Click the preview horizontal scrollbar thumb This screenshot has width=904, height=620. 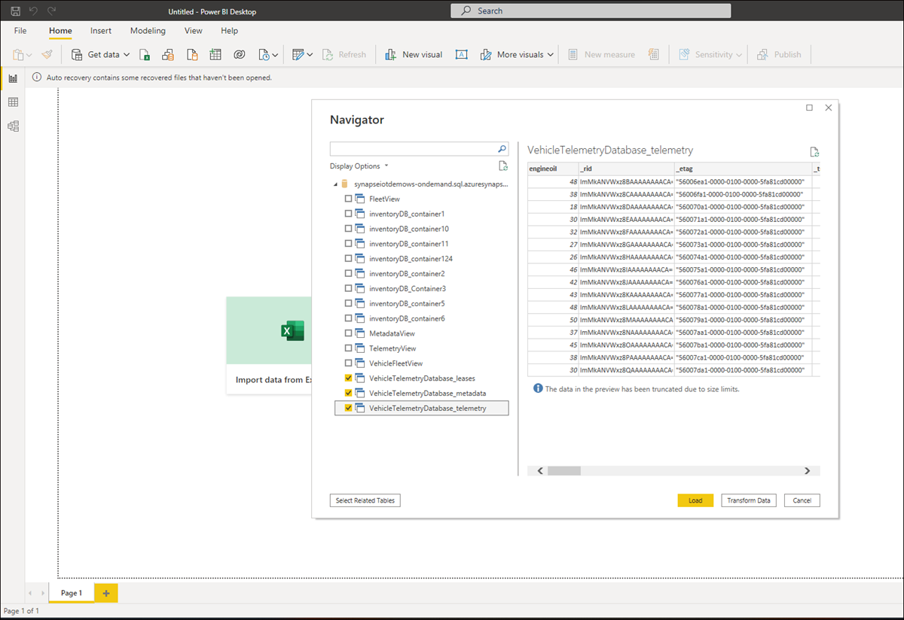click(x=563, y=471)
